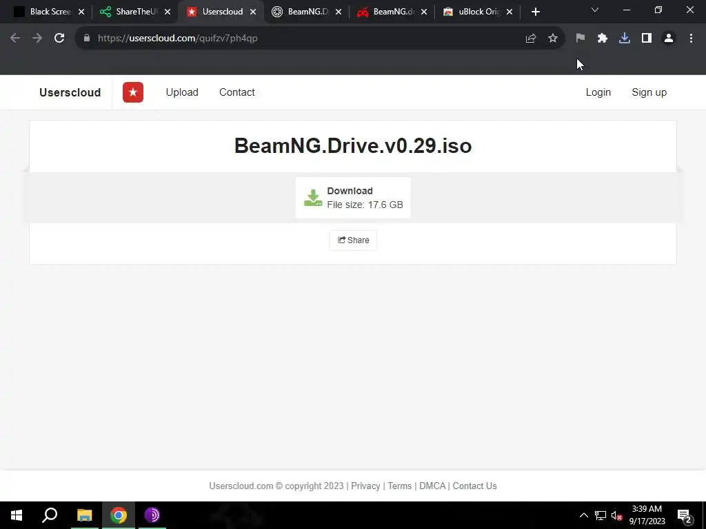Open the flag extension icon in toolbar
The height and width of the screenshot is (529, 706).
point(581,39)
